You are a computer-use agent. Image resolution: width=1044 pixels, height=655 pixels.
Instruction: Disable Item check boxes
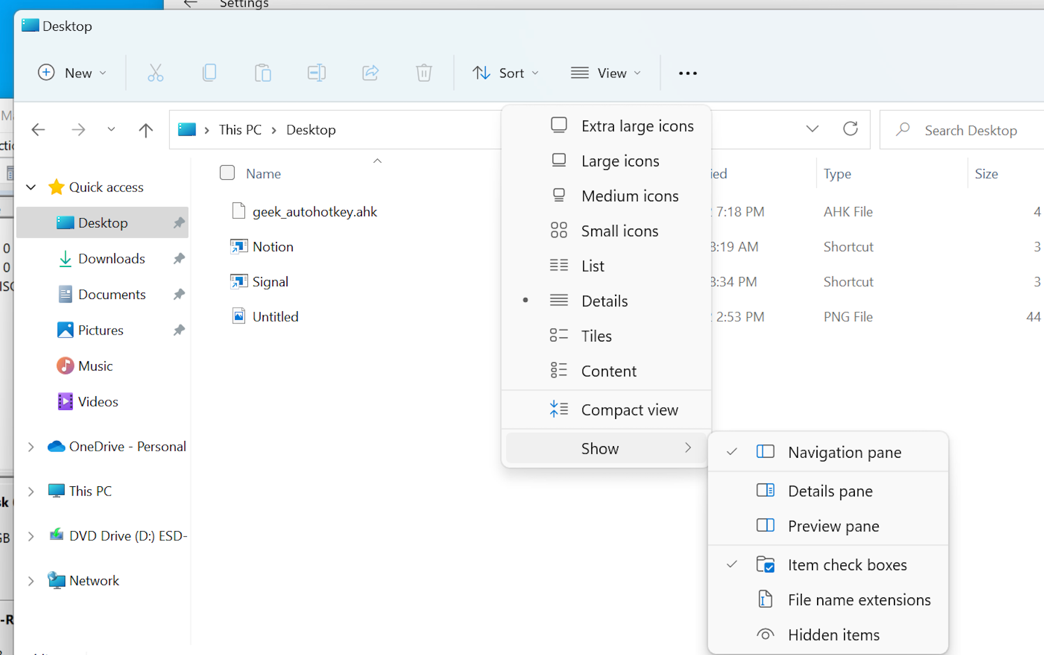tap(847, 564)
